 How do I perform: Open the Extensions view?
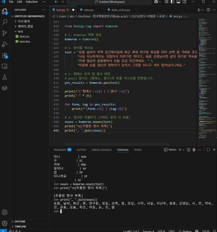[5, 55]
